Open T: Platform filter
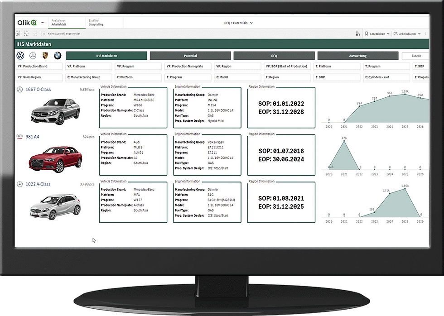The height and width of the screenshot is (316, 444). pyautogui.click(x=337, y=66)
